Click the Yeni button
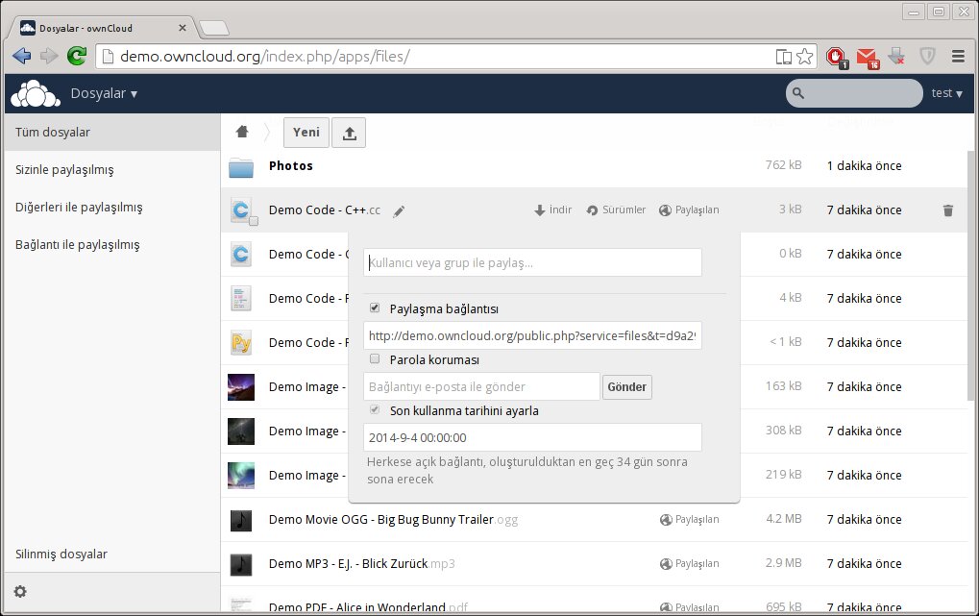 [306, 133]
